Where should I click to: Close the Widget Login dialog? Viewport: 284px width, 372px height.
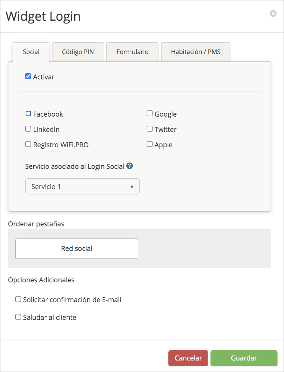273,14
